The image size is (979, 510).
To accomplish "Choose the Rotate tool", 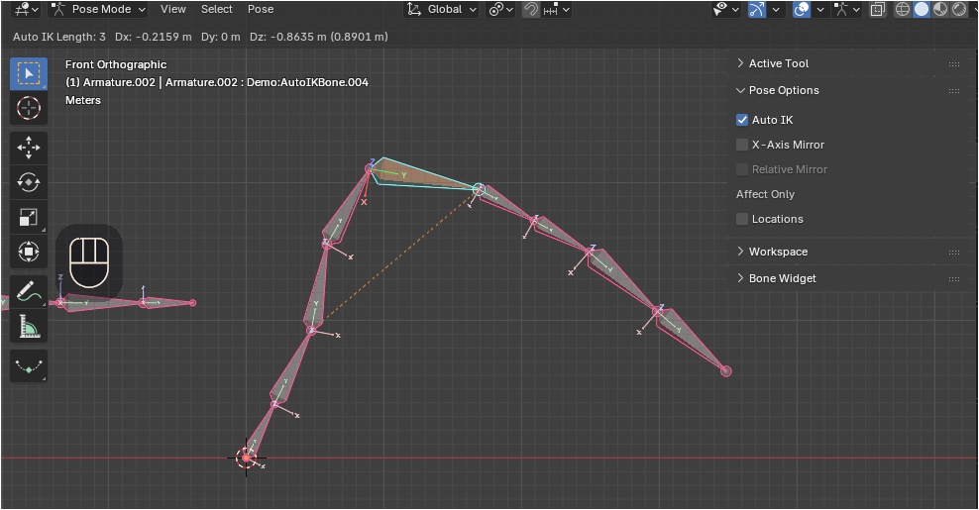I will (x=29, y=182).
